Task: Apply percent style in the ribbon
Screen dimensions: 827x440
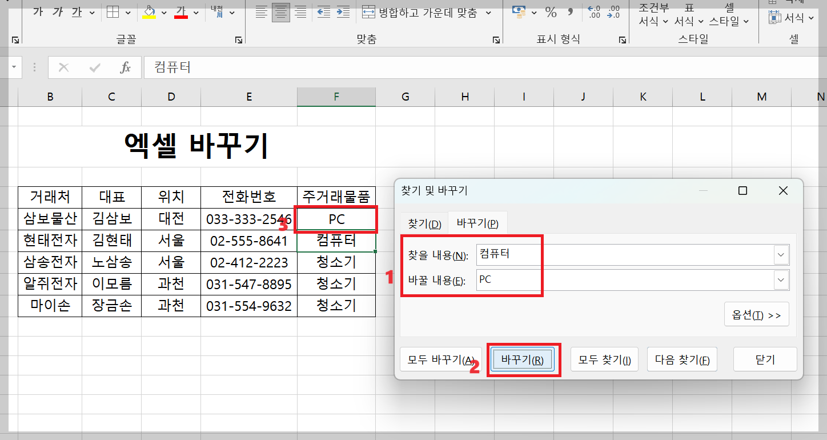Action: (x=551, y=11)
